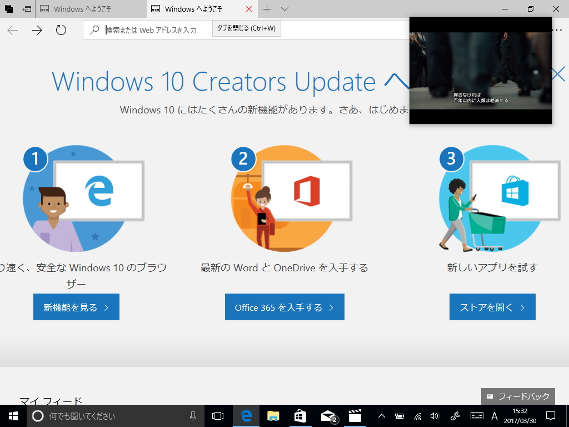Click the picture-in-picture video overlay
The width and height of the screenshot is (569, 427).
click(481, 71)
